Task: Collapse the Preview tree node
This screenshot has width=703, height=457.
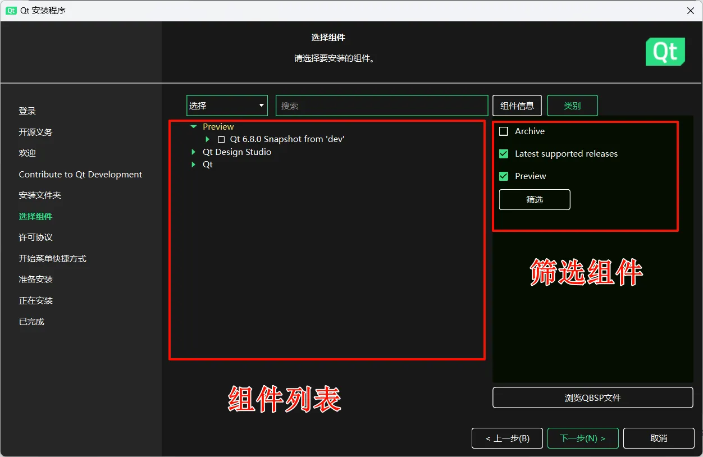Action: 193,126
